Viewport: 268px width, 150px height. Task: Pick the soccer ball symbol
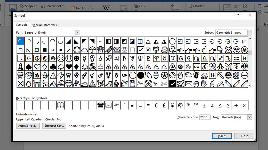[x=164, y=75]
